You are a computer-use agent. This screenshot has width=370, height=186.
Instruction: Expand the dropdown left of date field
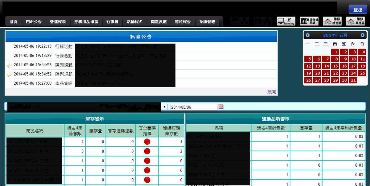pos(165,107)
